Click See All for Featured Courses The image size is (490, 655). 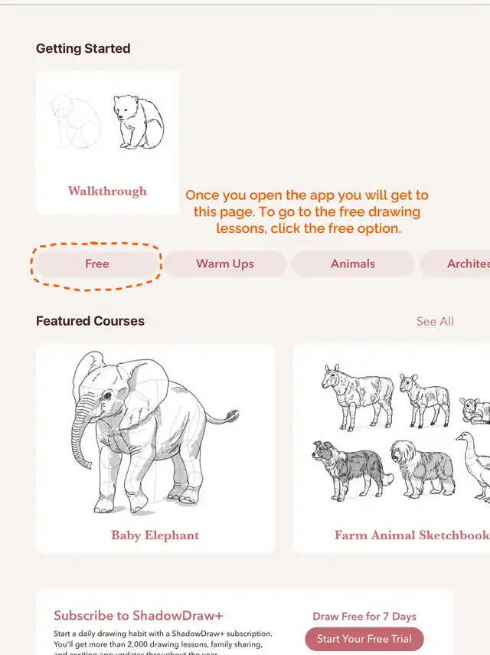(435, 322)
